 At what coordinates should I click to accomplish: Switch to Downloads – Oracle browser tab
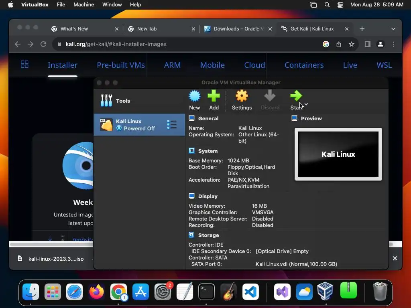238,29
